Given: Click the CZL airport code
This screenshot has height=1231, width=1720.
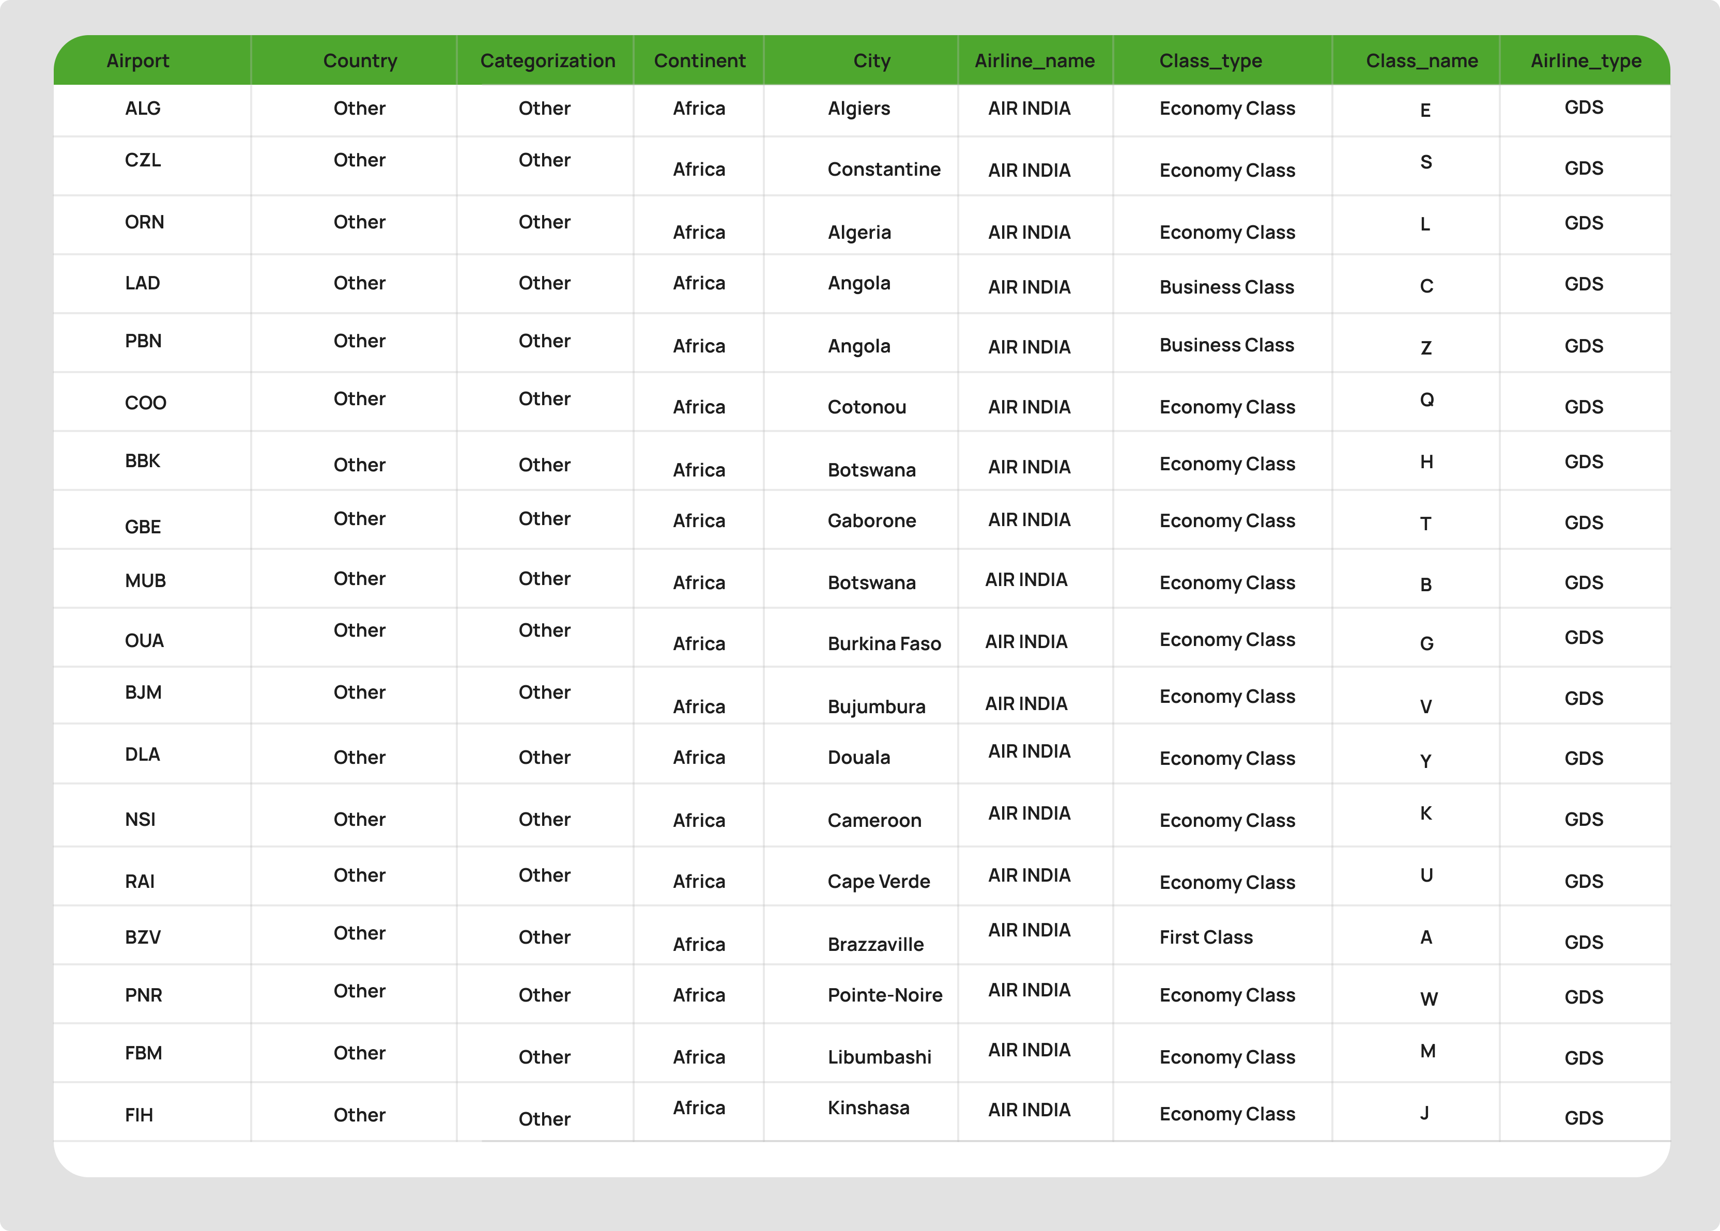Looking at the screenshot, I should click(x=143, y=160).
